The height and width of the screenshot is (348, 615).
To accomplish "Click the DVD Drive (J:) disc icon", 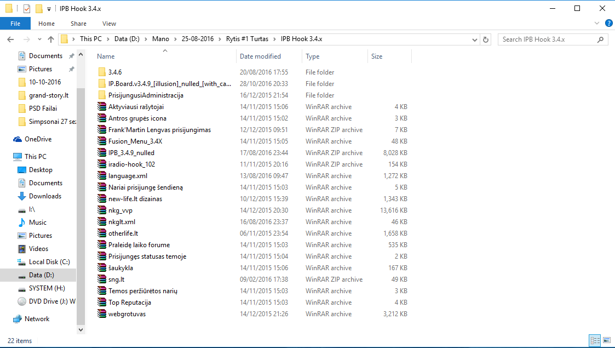I will click(22, 301).
